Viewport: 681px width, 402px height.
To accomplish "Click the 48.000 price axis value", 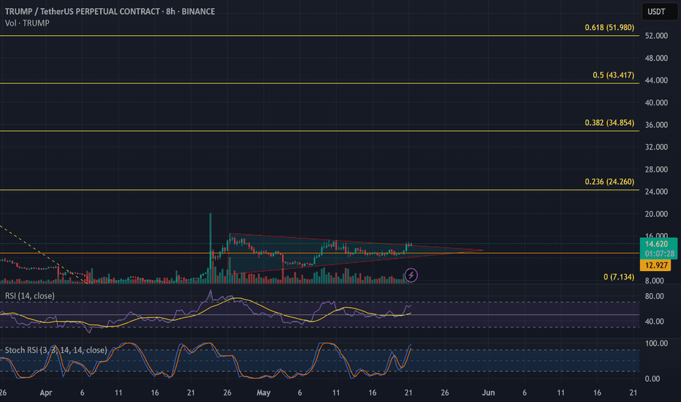I will (656, 58).
